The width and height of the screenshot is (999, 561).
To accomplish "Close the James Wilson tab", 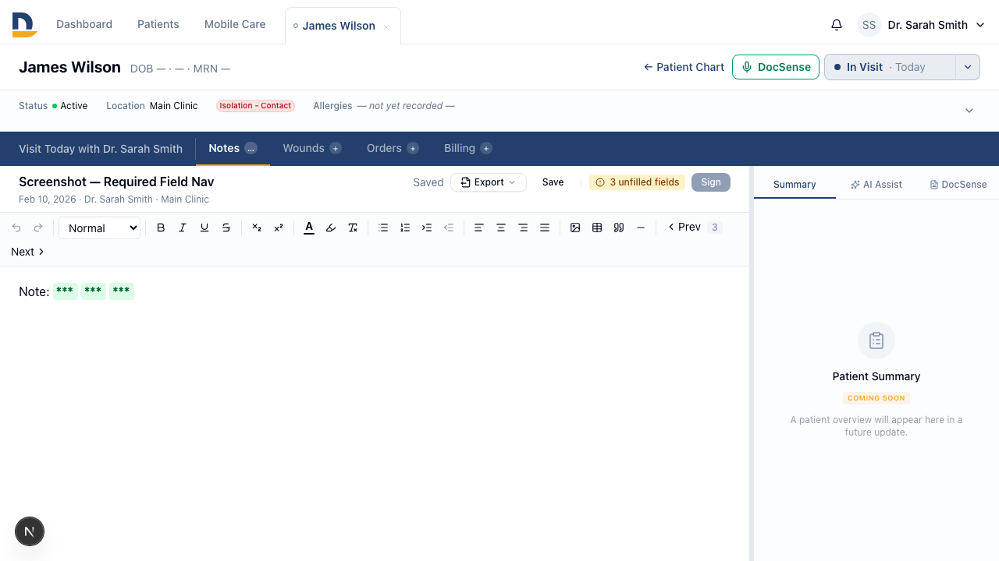I will (x=386, y=27).
